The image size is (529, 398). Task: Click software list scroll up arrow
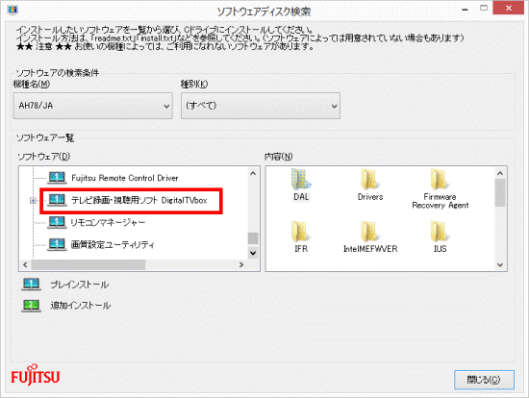pos(253,173)
